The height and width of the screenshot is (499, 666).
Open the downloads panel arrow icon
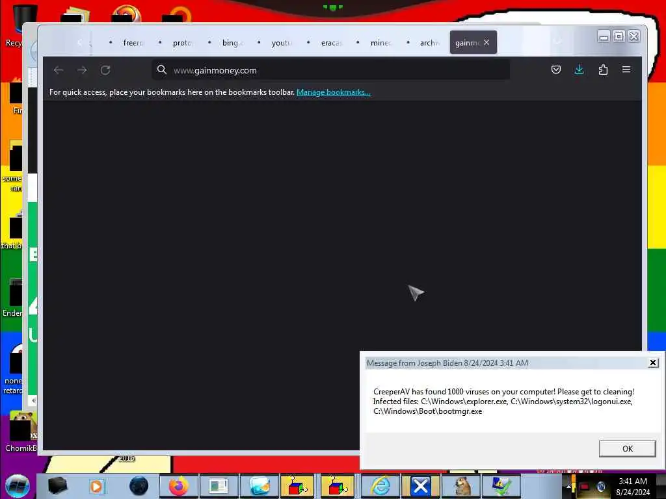coord(579,70)
